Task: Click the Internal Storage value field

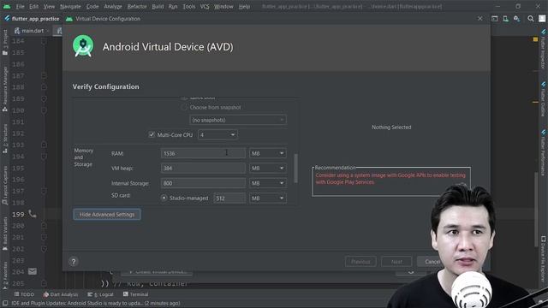Action: (203, 183)
